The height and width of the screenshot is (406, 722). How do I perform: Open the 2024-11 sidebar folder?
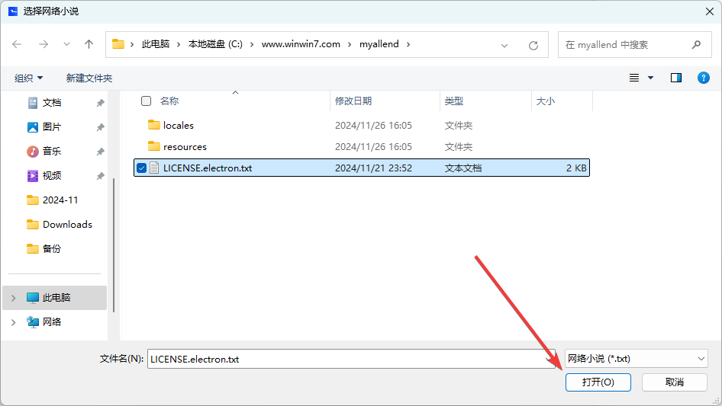click(60, 200)
